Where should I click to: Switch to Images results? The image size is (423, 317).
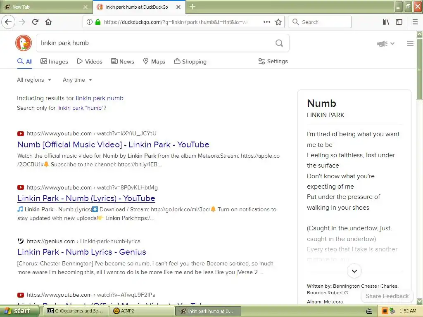tap(54, 62)
